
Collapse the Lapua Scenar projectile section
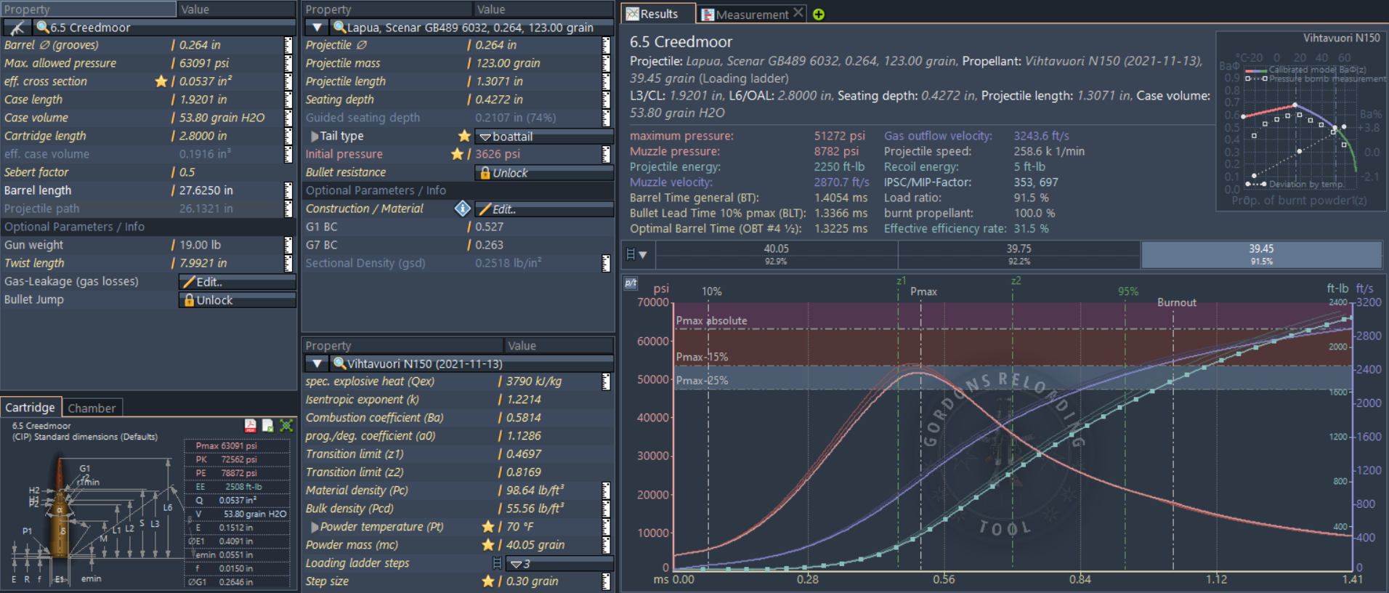tap(317, 28)
